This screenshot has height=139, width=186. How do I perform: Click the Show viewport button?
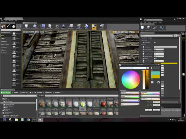(42, 32)
